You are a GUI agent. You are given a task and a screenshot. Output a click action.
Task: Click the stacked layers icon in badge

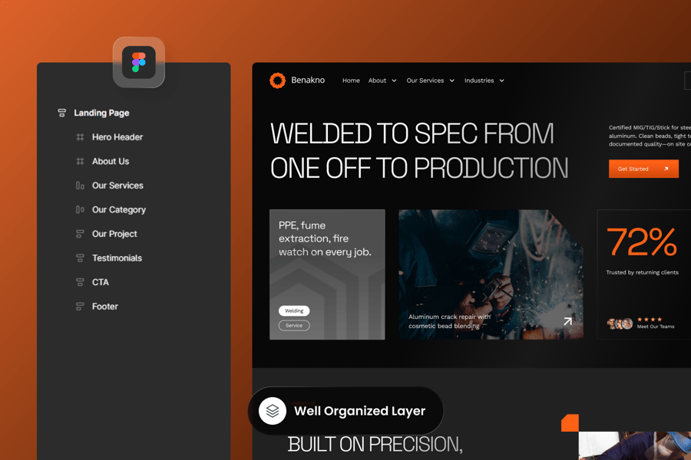tap(273, 411)
